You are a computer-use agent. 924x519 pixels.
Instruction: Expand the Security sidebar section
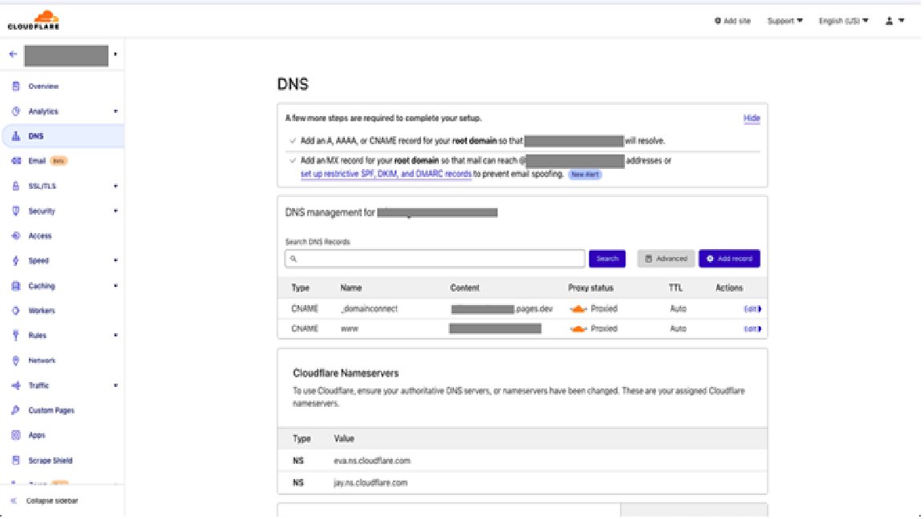pyautogui.click(x=115, y=211)
